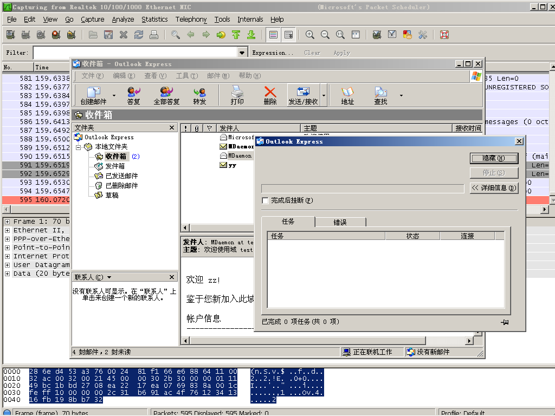The width and height of the screenshot is (555, 416).
Task: Select the 已删除邮件 folder
Action: point(121,186)
